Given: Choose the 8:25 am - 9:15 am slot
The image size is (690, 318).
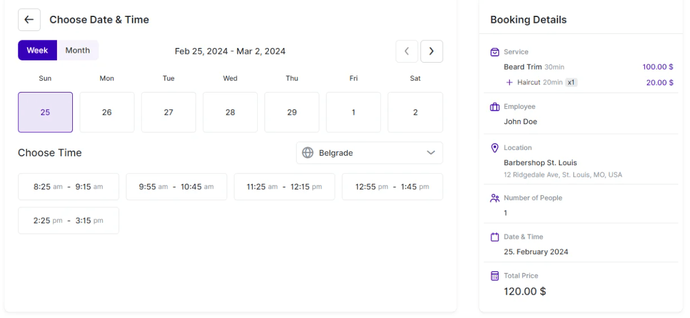Looking at the screenshot, I should coord(68,187).
